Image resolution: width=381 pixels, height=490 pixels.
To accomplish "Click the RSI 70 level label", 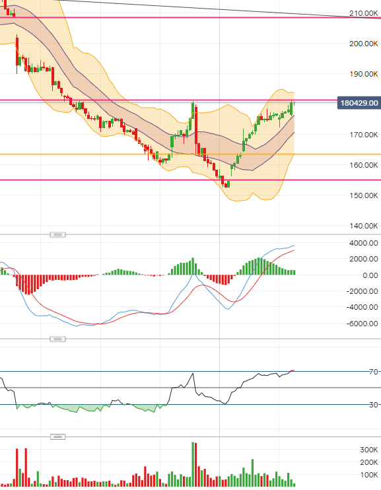I will (374, 372).
